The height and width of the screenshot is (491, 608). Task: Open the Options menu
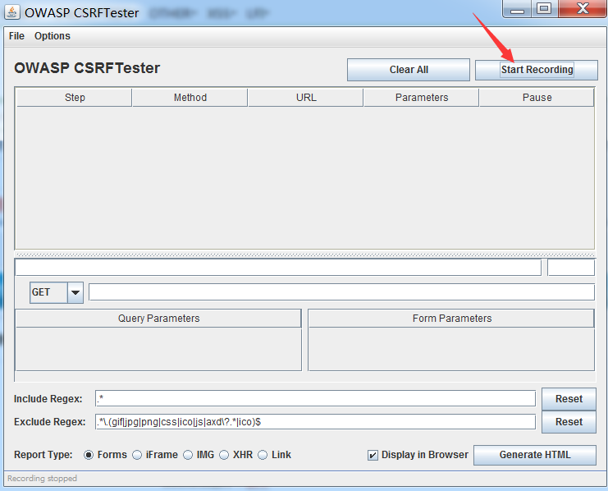pyautogui.click(x=53, y=36)
